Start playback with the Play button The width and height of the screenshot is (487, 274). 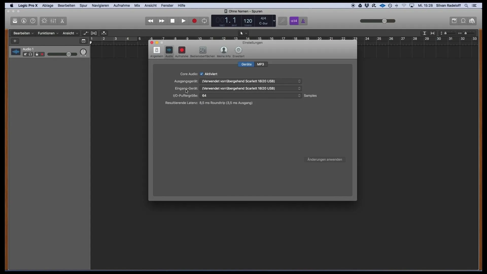coord(183,21)
